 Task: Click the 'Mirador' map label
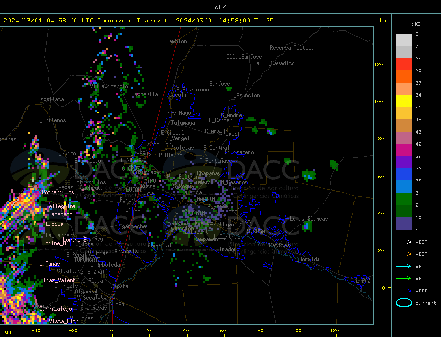point(226,249)
